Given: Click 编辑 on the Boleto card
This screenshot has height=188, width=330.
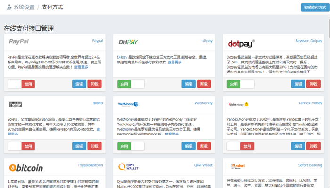Looking at the screenshot, I should (x=79, y=146).
